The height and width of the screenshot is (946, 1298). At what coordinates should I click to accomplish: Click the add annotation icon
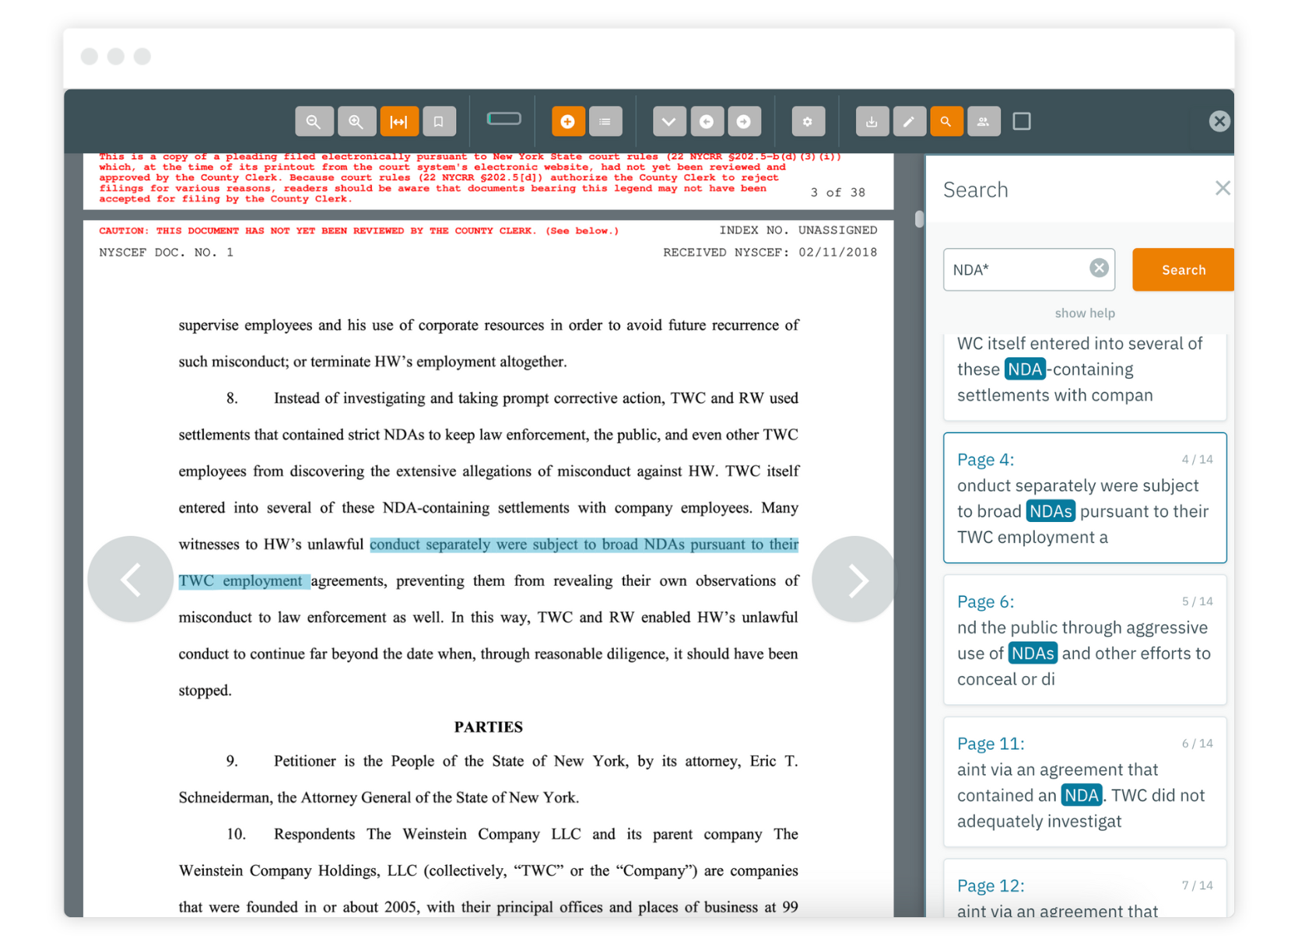click(x=567, y=121)
